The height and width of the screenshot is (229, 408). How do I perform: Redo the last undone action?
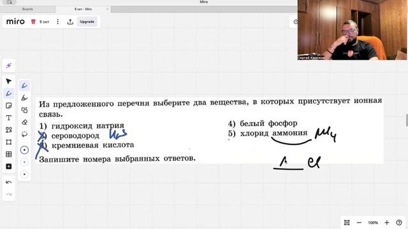8,194
